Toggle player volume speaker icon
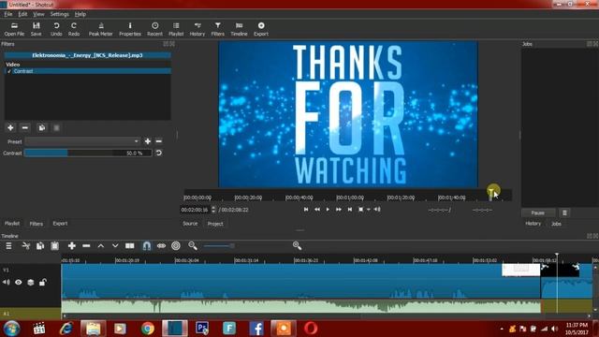Screen dimensions: 599x337 pyautogui.click(x=377, y=210)
